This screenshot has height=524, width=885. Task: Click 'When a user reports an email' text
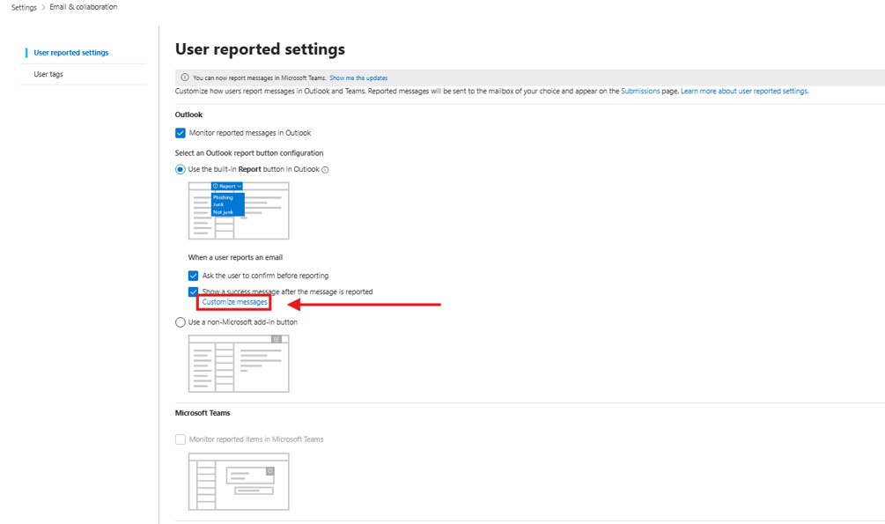[235, 257]
